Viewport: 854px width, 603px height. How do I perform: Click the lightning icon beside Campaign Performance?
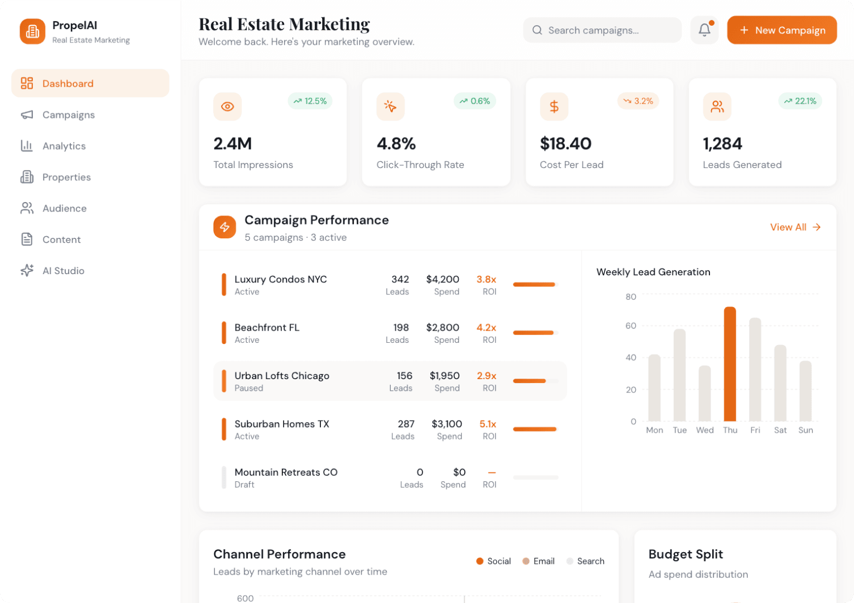click(x=224, y=227)
